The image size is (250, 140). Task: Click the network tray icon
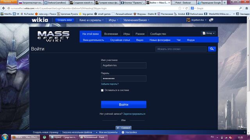pyautogui.click(x=226, y=137)
